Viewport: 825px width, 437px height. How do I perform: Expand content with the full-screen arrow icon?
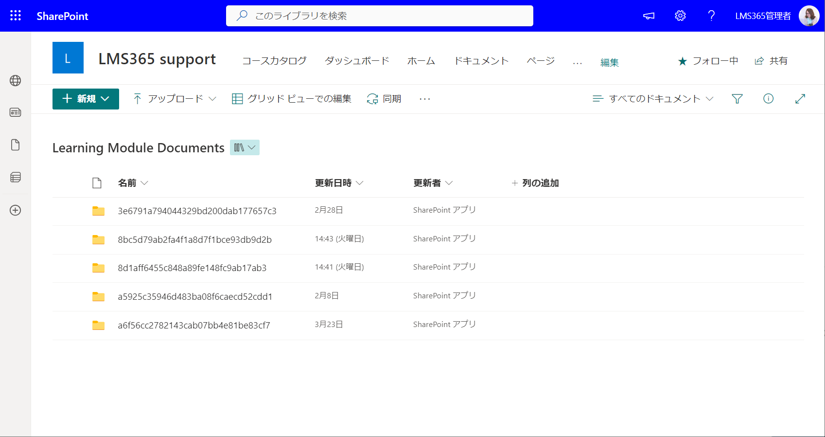tap(800, 99)
